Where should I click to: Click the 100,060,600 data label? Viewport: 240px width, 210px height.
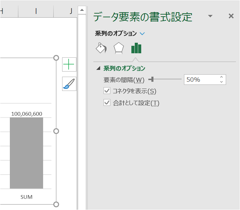pyautogui.click(x=26, y=114)
